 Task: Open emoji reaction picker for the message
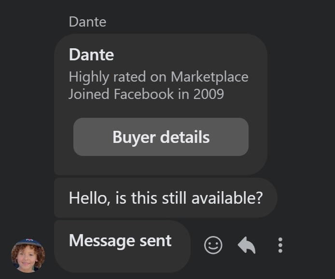[213, 245]
